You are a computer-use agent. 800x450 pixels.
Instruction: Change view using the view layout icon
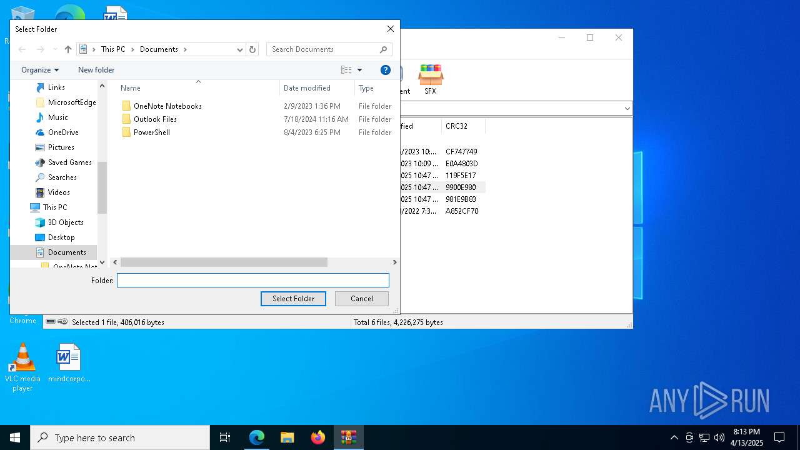coord(346,70)
